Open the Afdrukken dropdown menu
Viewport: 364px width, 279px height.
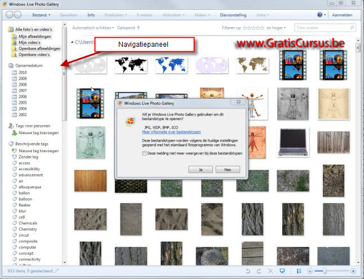pos(174,15)
